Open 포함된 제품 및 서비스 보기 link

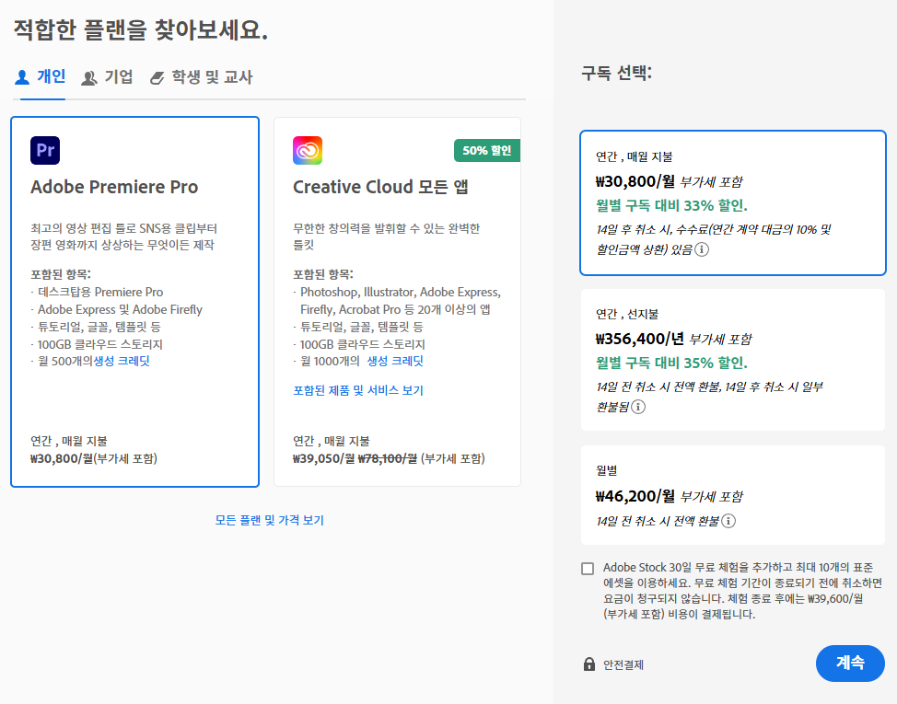click(358, 390)
